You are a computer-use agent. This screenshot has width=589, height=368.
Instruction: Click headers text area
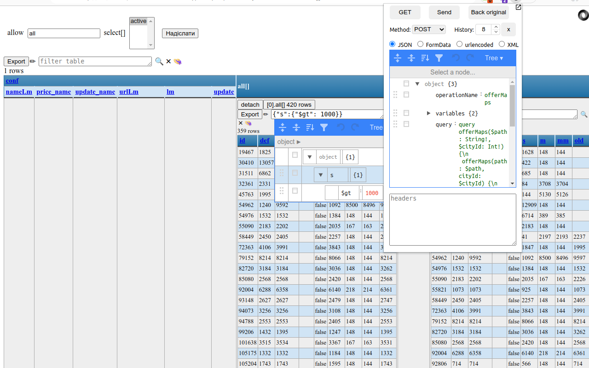453,219
